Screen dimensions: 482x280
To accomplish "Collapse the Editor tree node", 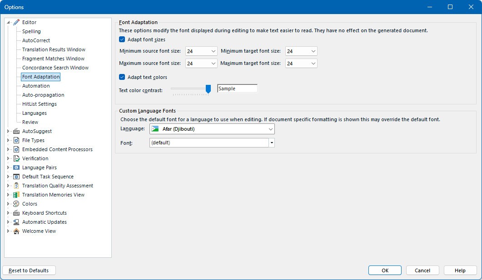I will pyautogui.click(x=8, y=22).
